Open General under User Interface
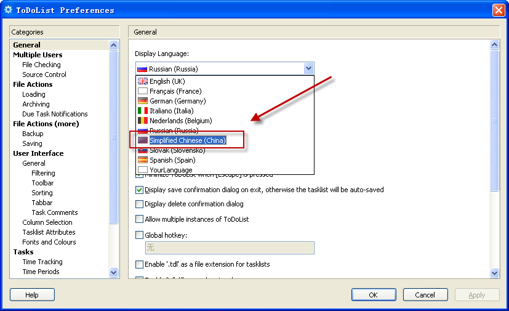This screenshot has width=509, height=311. point(34,163)
